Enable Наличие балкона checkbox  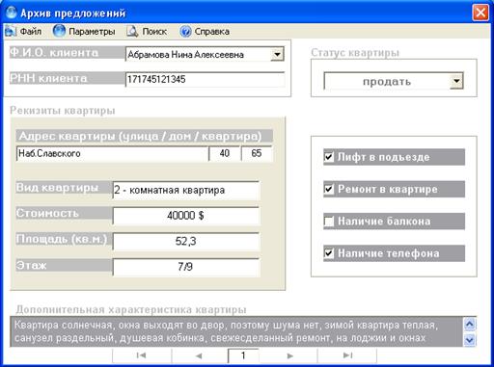tap(329, 222)
